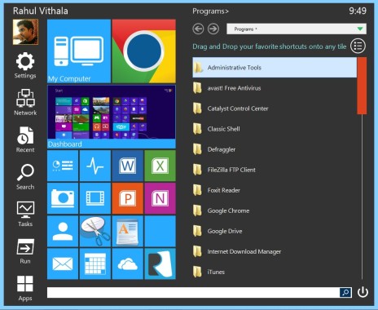This screenshot has height=310, width=378.
Task: Launch the Excel tile
Action: tap(160, 166)
